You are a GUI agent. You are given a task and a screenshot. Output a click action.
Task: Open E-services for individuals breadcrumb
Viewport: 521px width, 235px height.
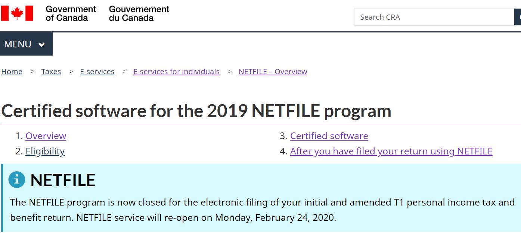[176, 72]
